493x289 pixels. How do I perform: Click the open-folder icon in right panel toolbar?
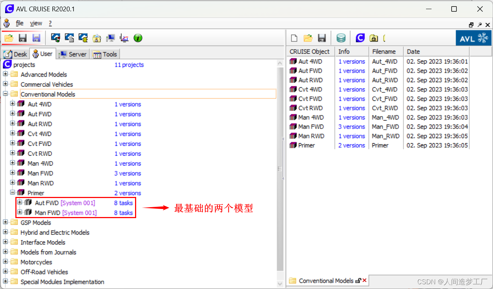pos(308,38)
